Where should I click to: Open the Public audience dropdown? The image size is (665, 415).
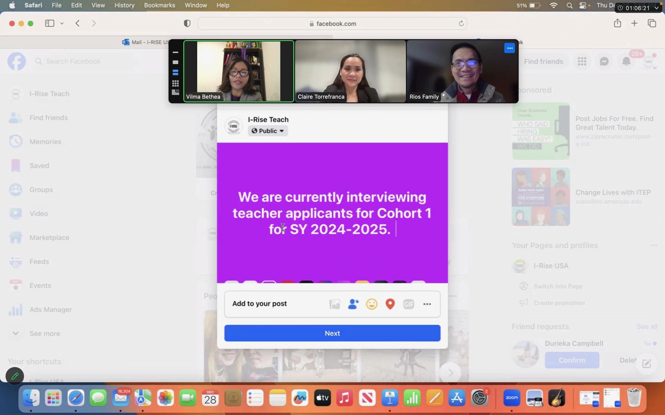268,131
